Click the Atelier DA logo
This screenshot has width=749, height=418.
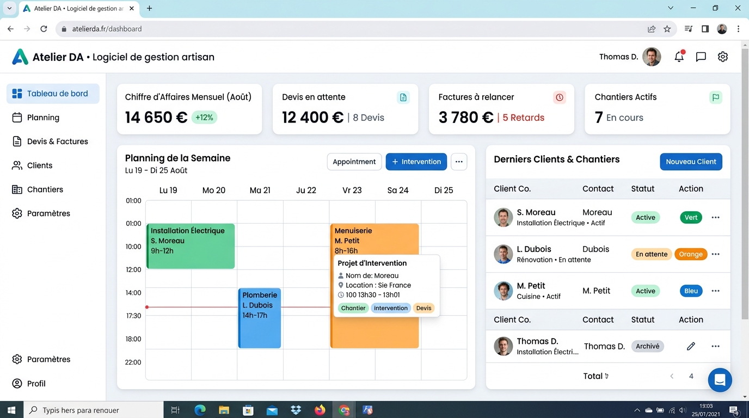[20, 57]
